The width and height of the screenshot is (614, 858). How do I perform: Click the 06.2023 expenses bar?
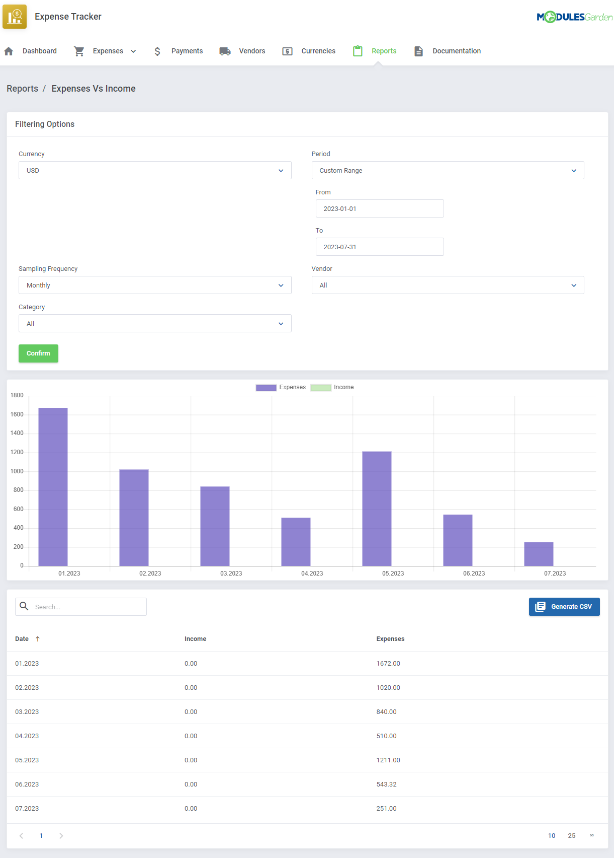pyautogui.click(x=458, y=540)
